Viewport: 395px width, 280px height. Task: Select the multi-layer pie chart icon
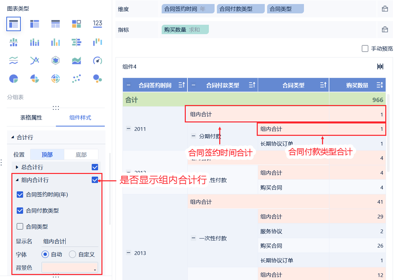[x=56, y=79]
